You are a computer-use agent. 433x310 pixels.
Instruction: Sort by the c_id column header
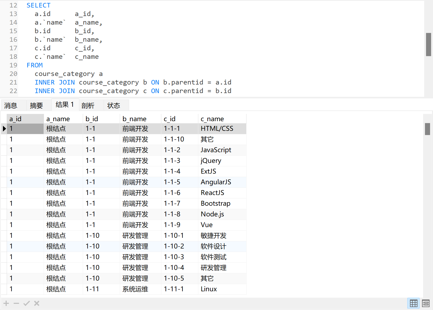[180, 119]
